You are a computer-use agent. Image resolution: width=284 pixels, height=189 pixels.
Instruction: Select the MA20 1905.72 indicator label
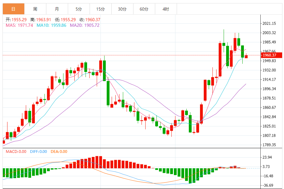pos(85,25)
